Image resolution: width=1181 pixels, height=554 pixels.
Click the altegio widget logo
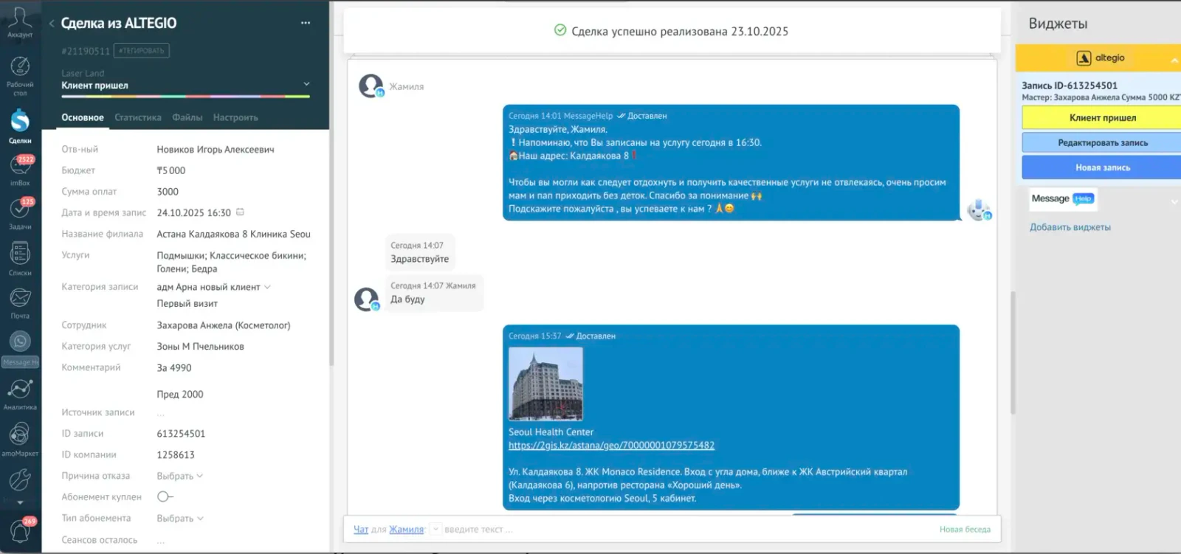point(1100,58)
